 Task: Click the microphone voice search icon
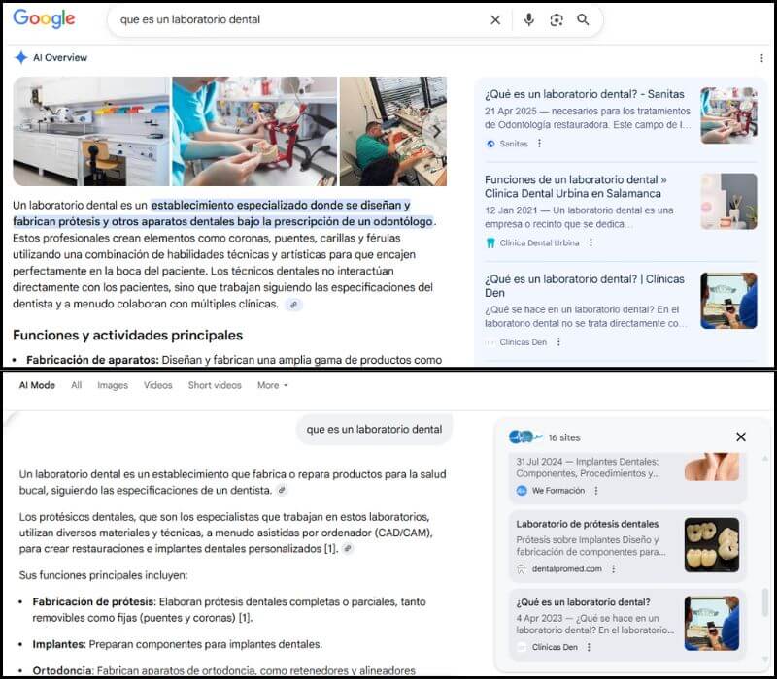527,19
